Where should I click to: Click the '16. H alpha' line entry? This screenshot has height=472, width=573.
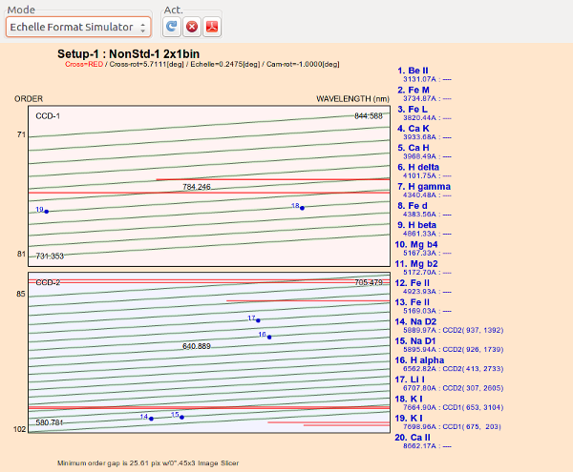point(449,364)
